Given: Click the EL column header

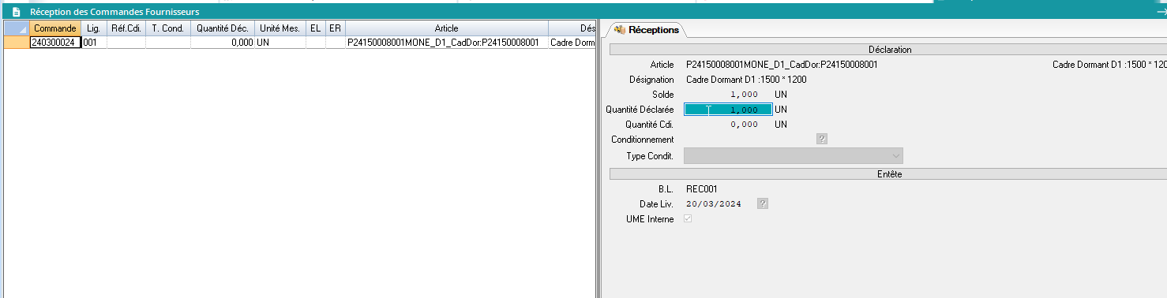Looking at the screenshot, I should point(316,28).
